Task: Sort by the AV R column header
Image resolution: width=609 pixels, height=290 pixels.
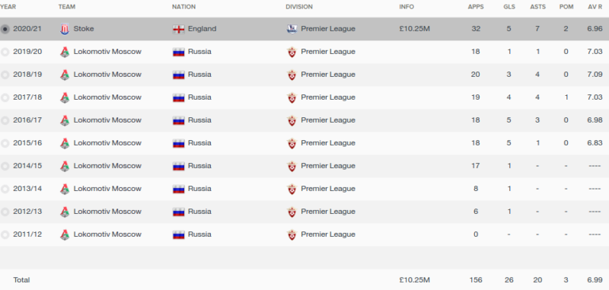Action: (x=595, y=7)
